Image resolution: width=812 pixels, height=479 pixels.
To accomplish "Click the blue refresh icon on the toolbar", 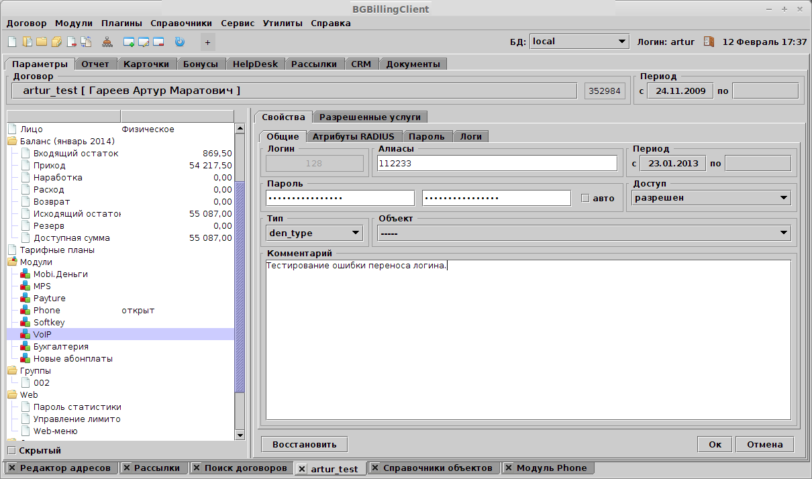I will [x=179, y=42].
